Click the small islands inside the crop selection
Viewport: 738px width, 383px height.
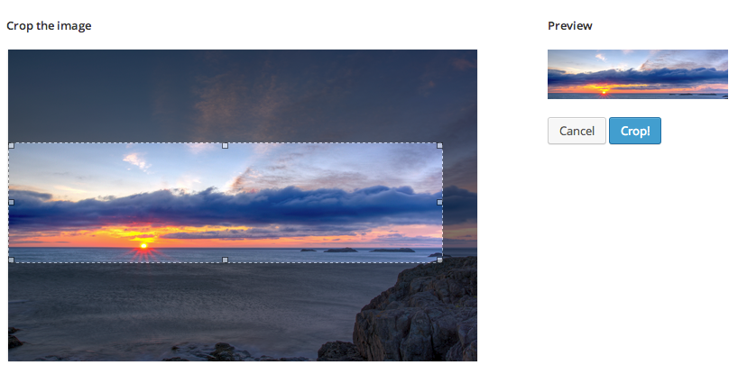pyautogui.click(x=357, y=250)
